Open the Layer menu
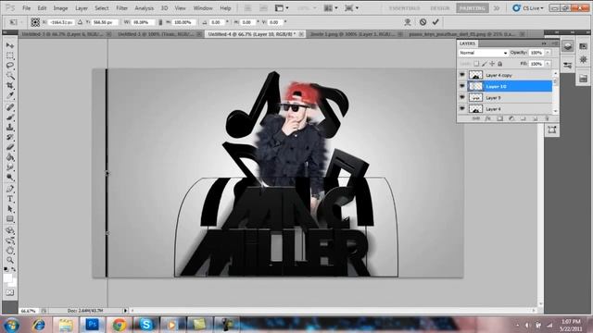 [82, 8]
